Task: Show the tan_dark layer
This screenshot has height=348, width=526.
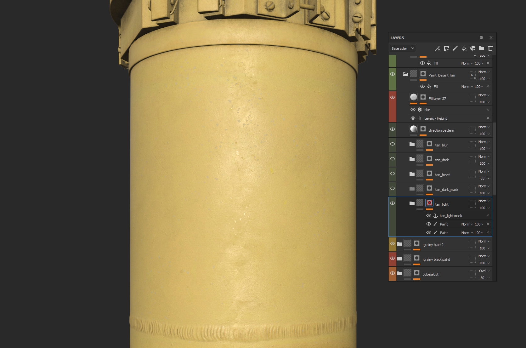Action: tap(392, 159)
